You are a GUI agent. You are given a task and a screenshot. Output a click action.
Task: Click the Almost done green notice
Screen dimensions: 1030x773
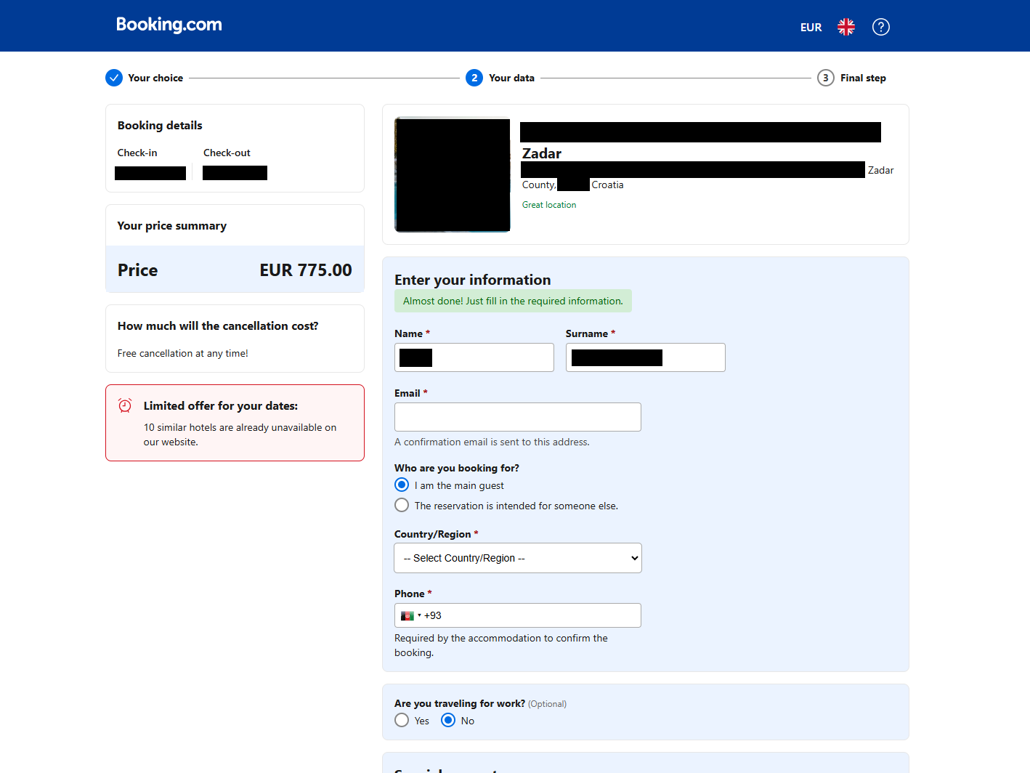tap(513, 301)
